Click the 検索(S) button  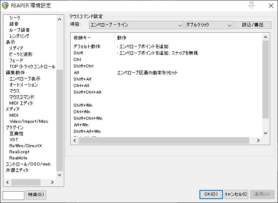click(x=36, y=195)
